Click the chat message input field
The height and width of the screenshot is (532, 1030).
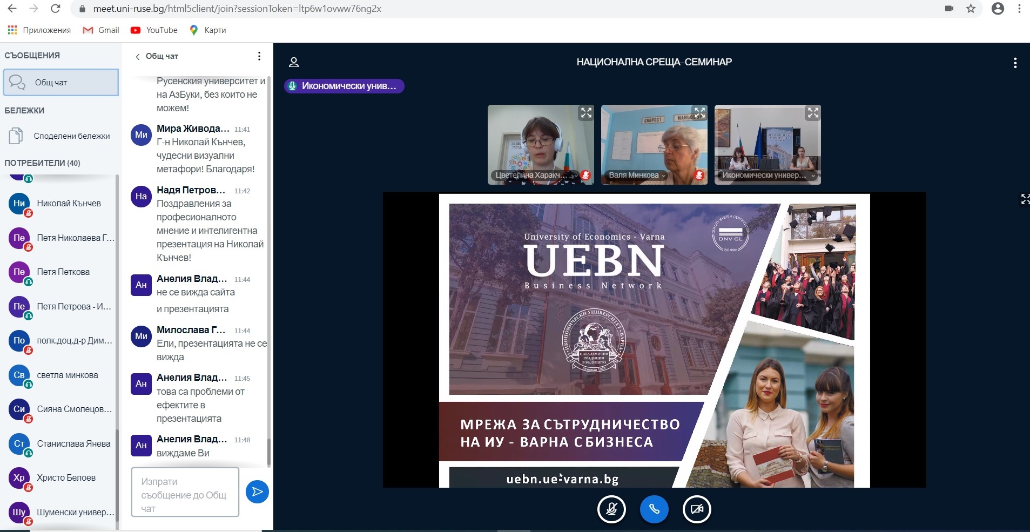coord(185,492)
